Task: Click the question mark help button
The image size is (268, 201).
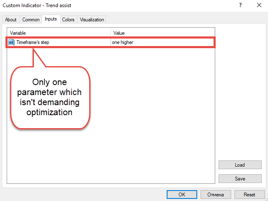Action: coord(240,5)
